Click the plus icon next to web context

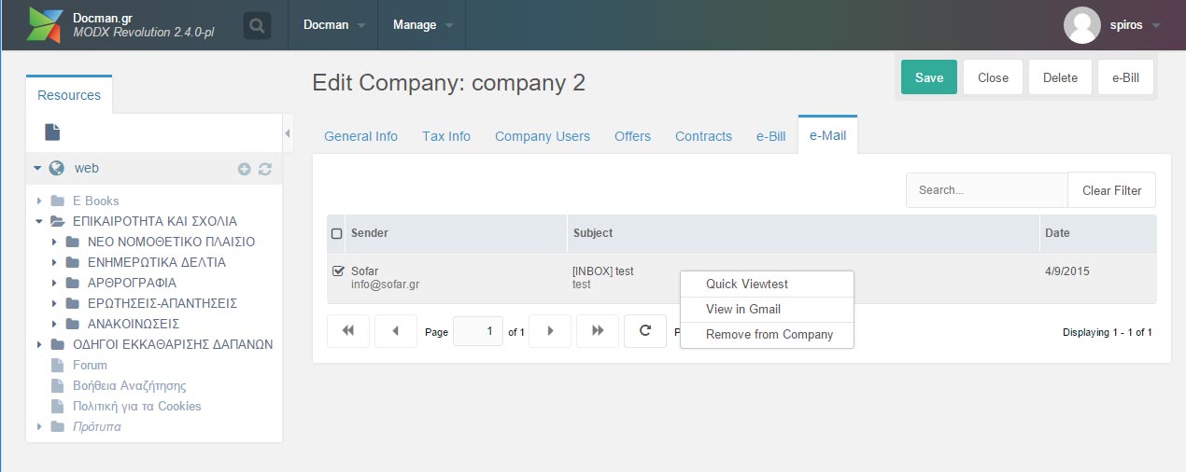[245, 169]
